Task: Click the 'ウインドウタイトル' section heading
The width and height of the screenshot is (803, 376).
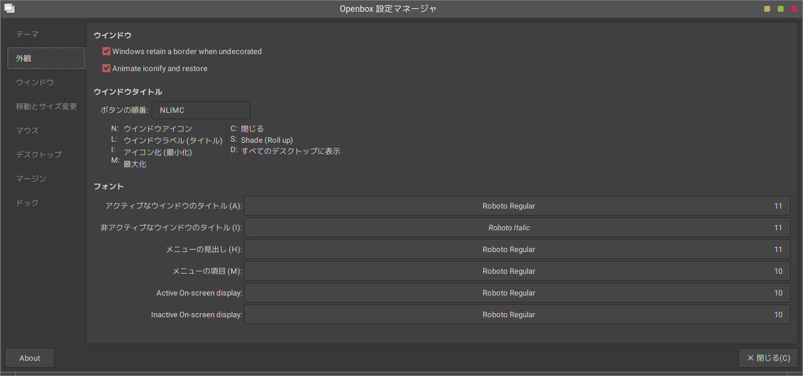Action: pos(128,92)
